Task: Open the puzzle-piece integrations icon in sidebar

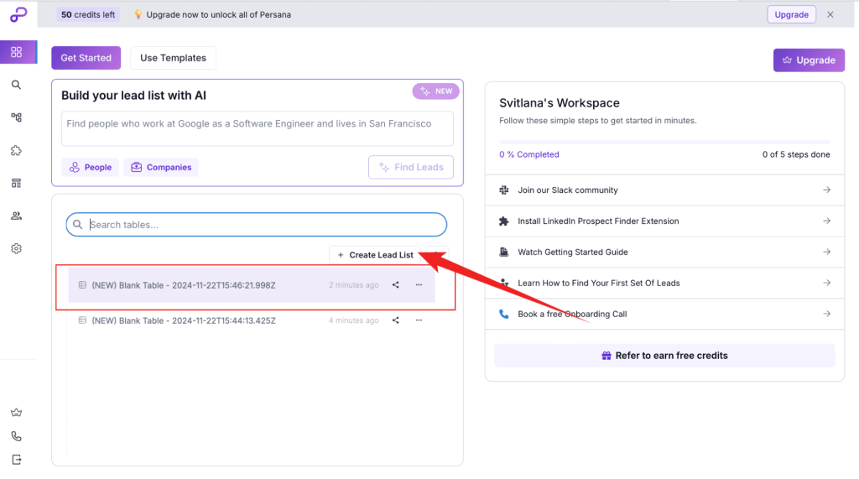Action: click(17, 150)
